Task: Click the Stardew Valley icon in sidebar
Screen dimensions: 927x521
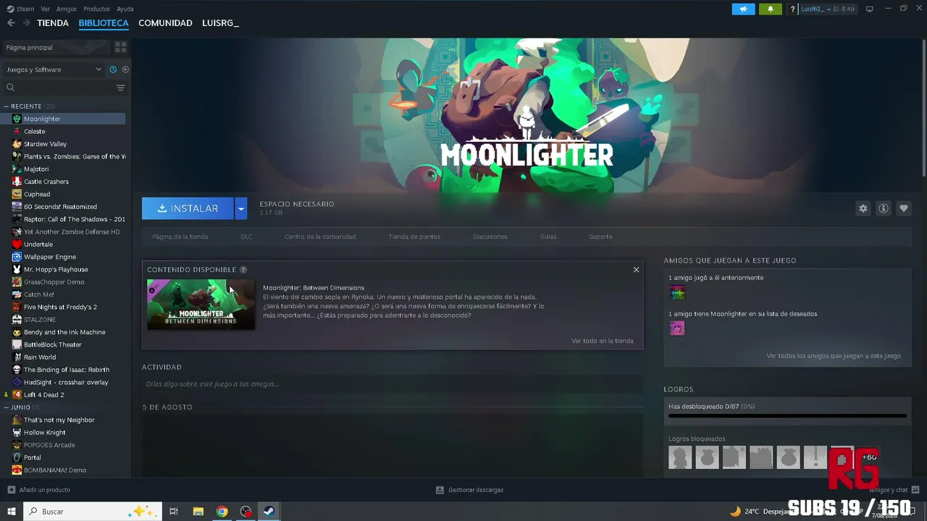Action: coord(17,144)
